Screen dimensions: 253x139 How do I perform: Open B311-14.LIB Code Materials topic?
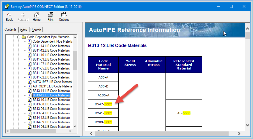click(x=51, y=46)
